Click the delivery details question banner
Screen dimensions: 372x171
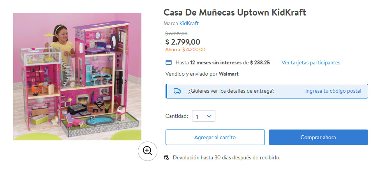[267, 91]
